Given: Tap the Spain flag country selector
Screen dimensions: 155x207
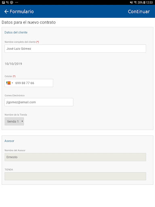Looking at the screenshot, I should [x=8, y=83].
